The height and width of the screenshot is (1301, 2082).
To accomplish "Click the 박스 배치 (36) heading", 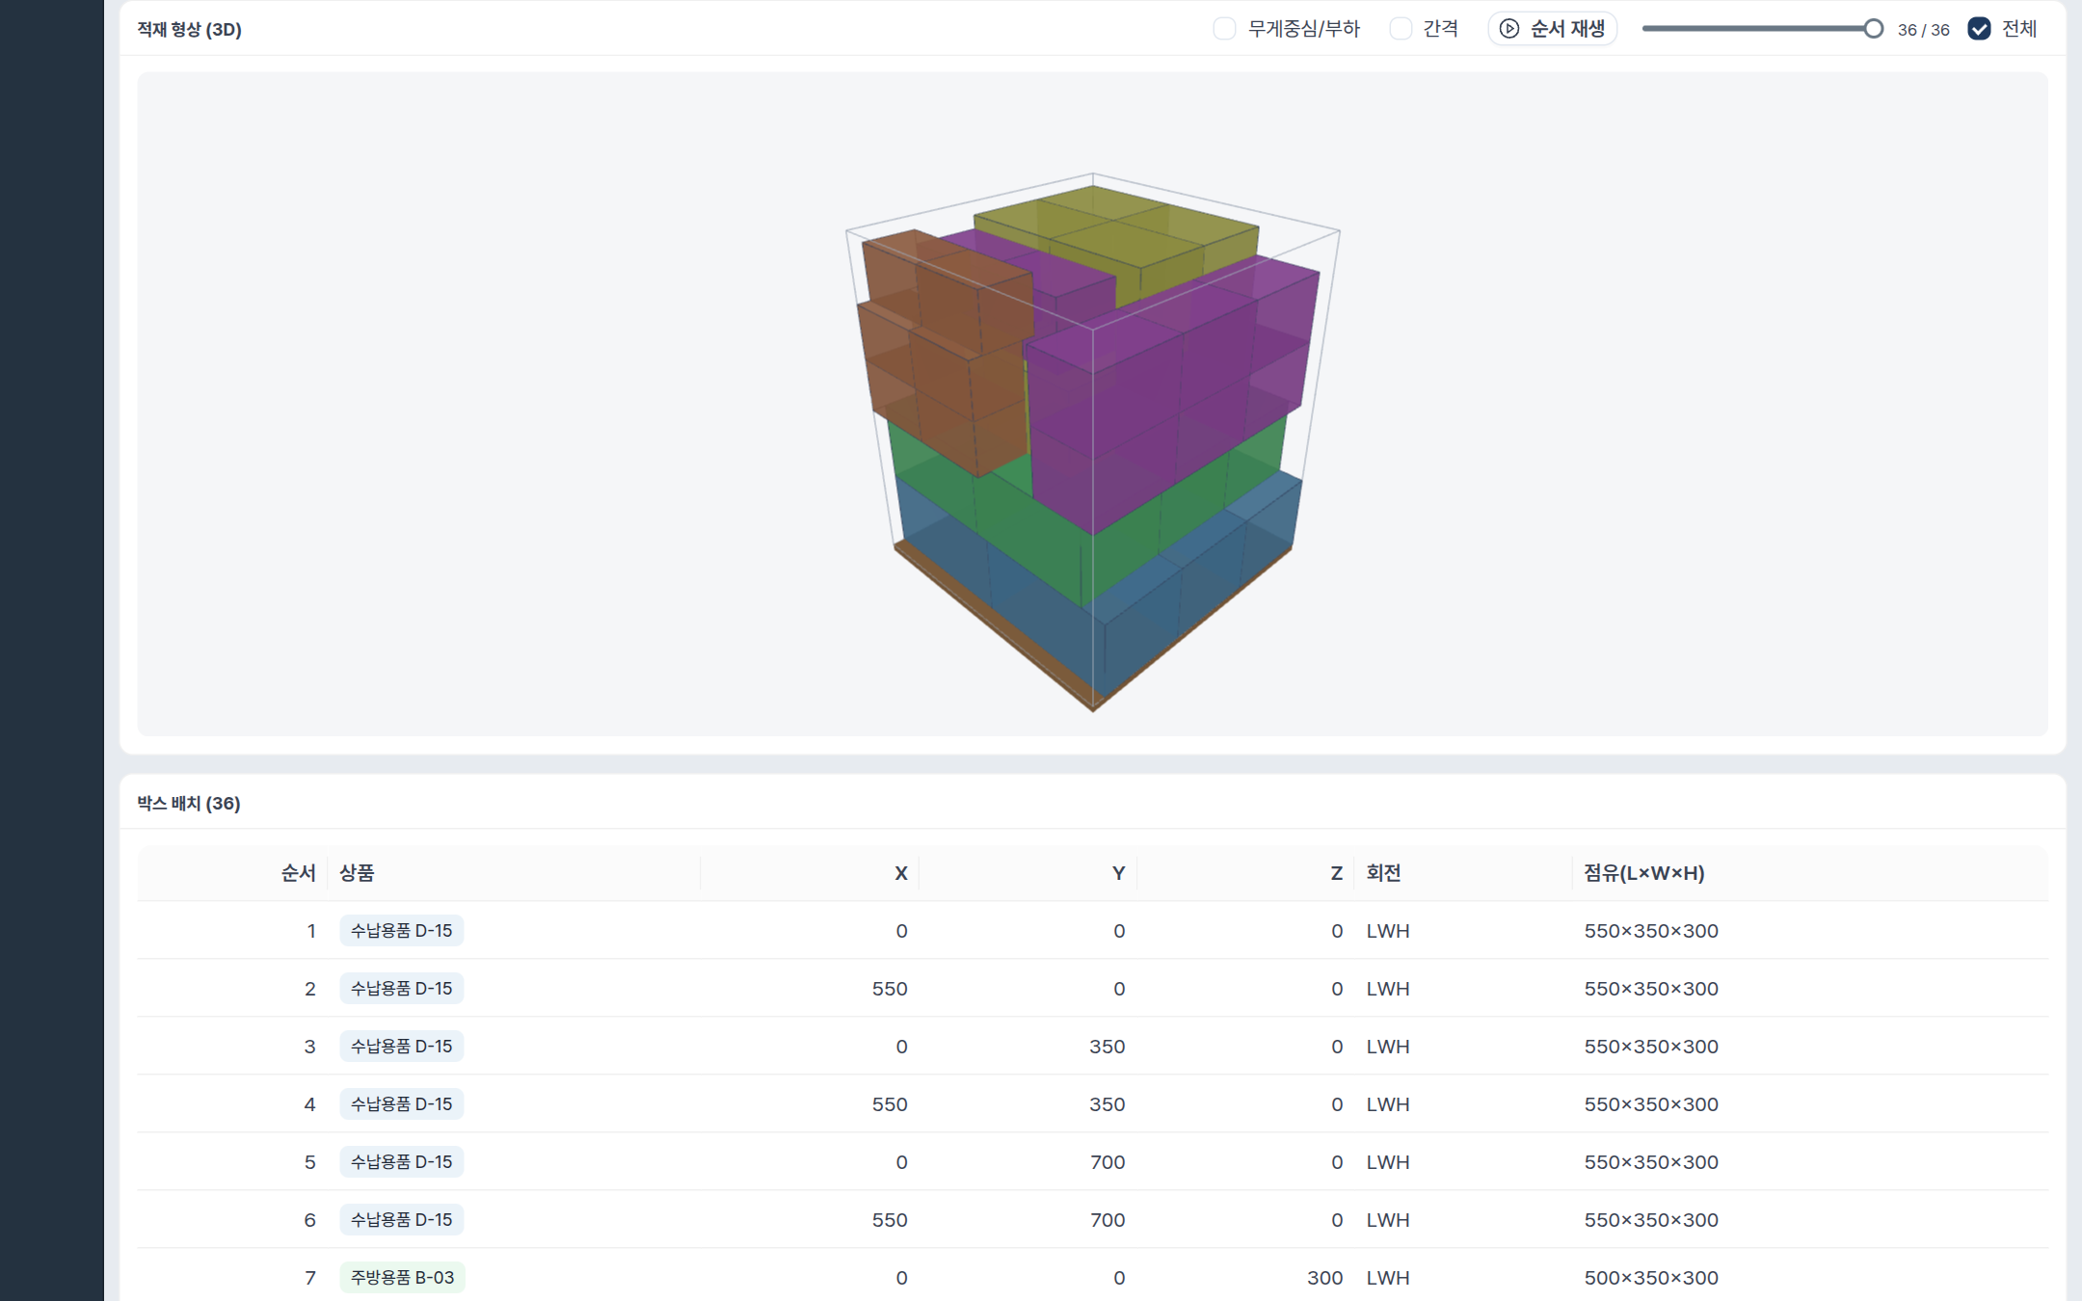I will [x=189, y=803].
